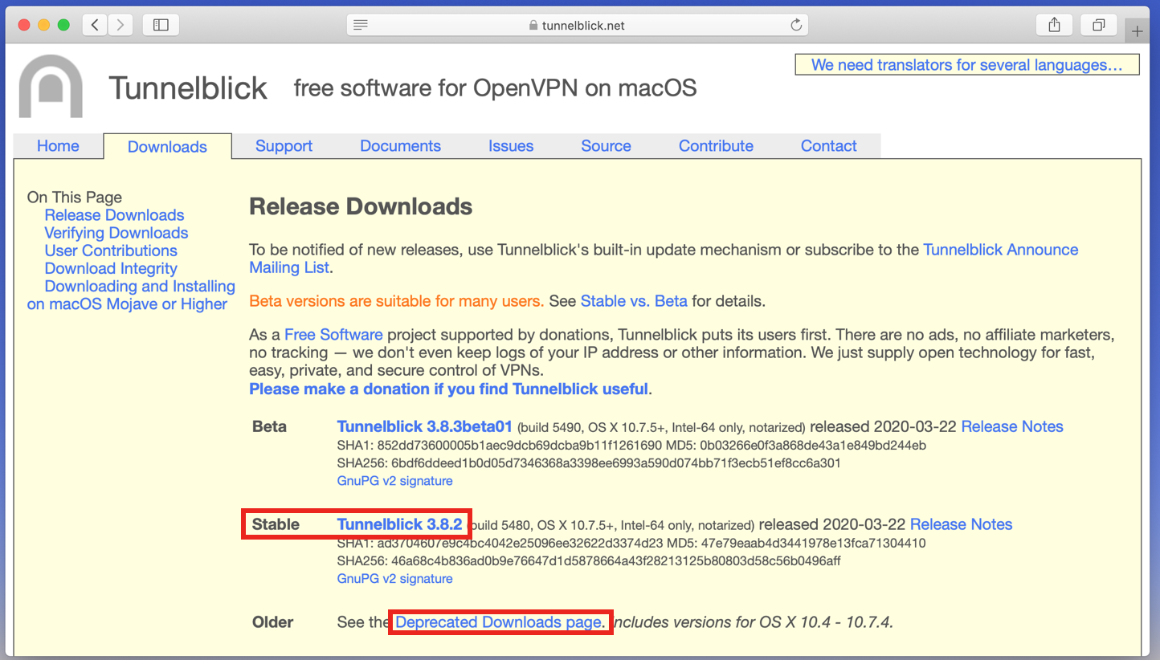Click the Stable SHA1 and MD5 line
1160x660 pixels.
pos(631,544)
